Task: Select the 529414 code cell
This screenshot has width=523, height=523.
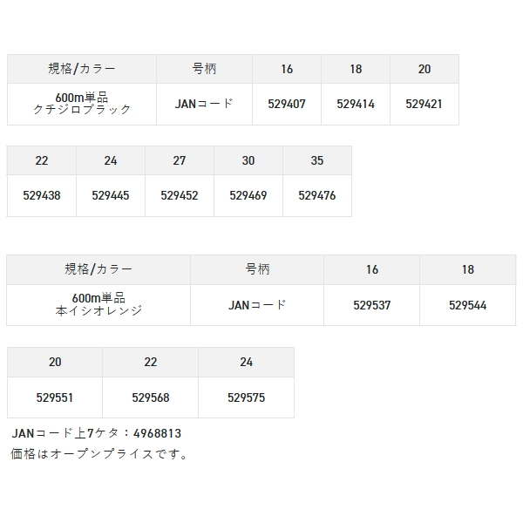Action: (356, 104)
